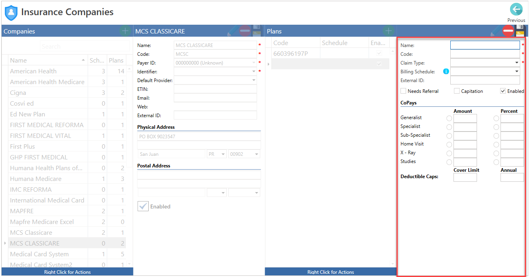Sort plans by the Ena... column header
The width and height of the screenshot is (530, 277).
[x=379, y=43]
